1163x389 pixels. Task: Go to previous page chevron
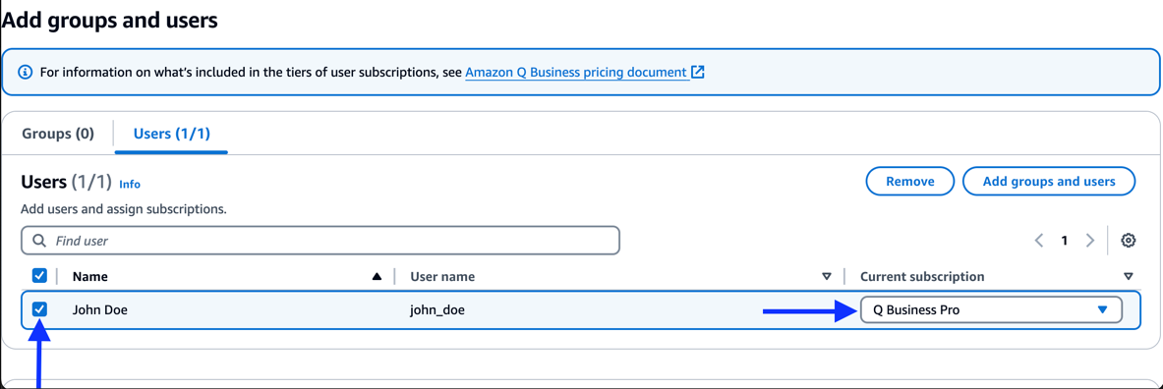pyautogui.click(x=1039, y=240)
